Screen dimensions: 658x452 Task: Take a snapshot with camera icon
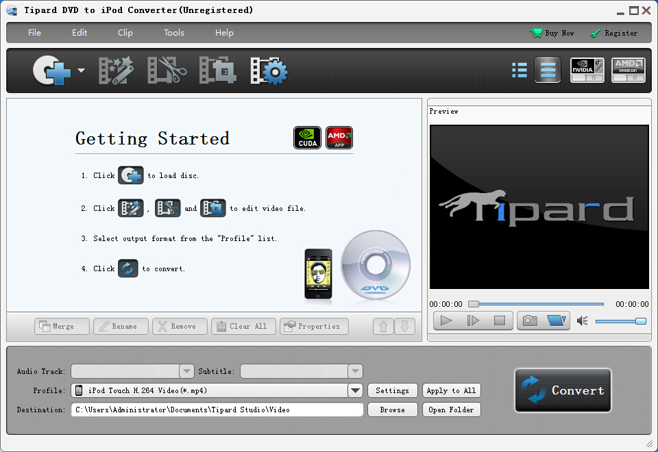coord(530,321)
